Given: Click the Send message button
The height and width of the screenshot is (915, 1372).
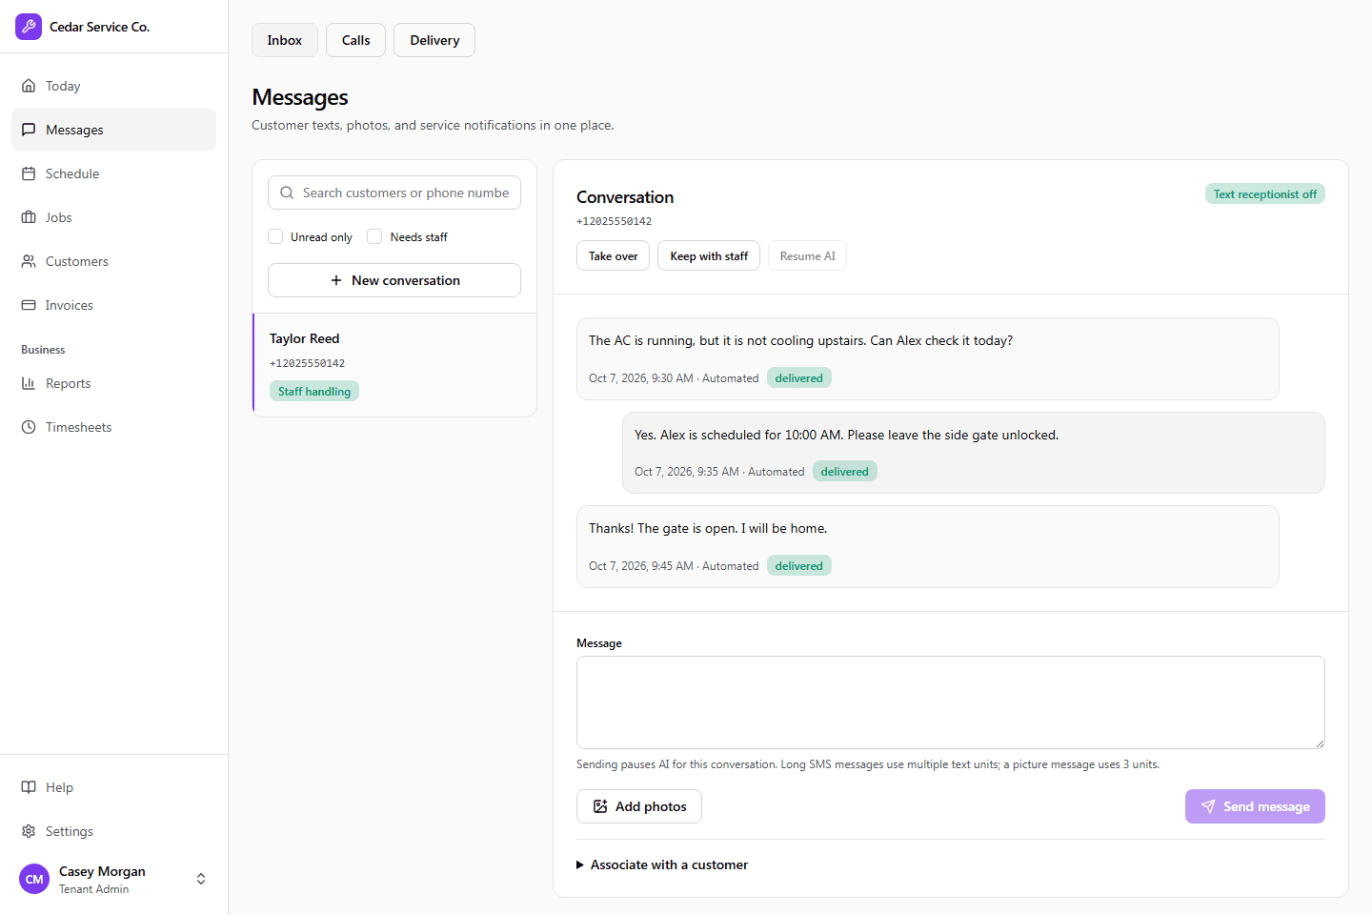Looking at the screenshot, I should [1255, 806].
